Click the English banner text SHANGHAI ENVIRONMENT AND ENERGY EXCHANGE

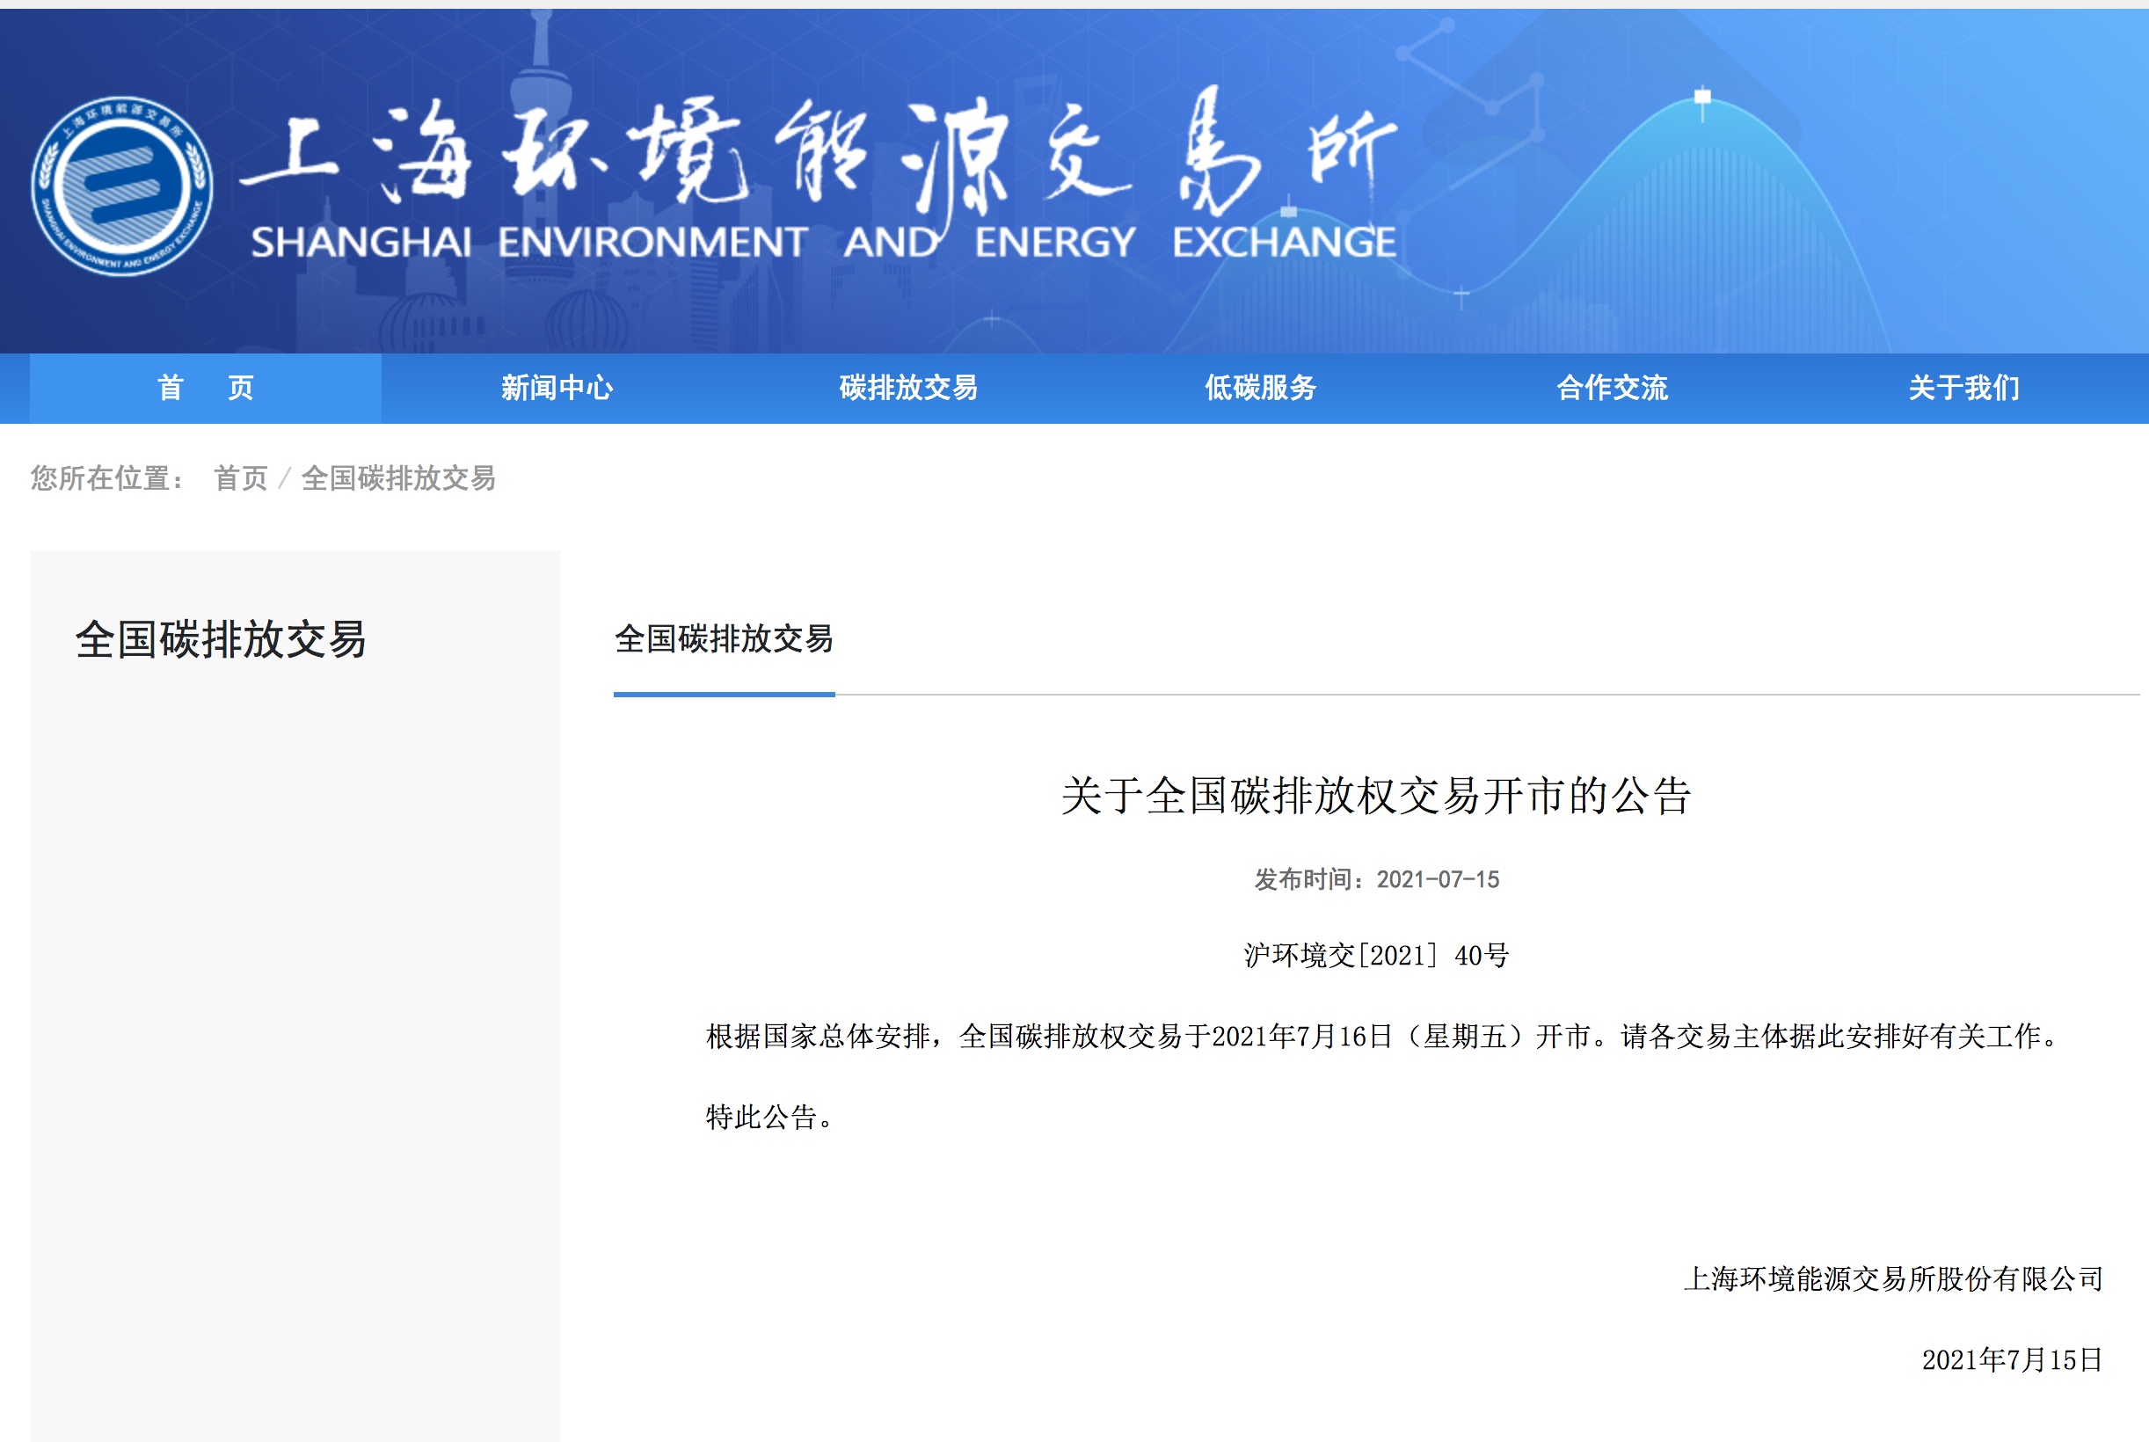coord(823,242)
